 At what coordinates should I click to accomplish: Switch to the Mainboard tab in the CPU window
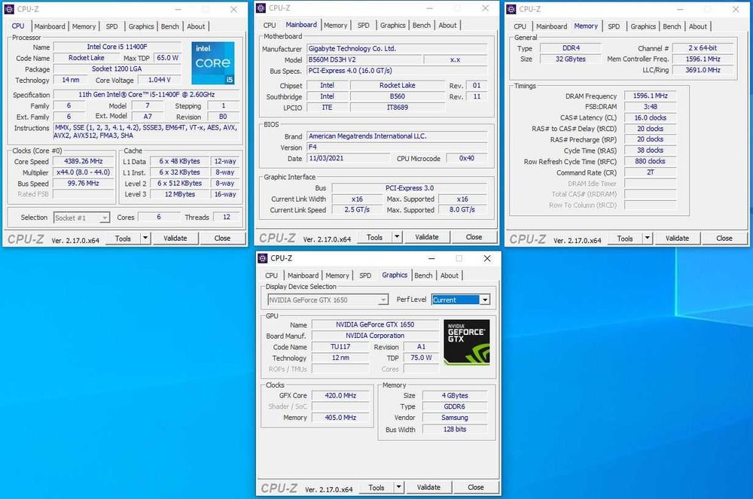50,26
